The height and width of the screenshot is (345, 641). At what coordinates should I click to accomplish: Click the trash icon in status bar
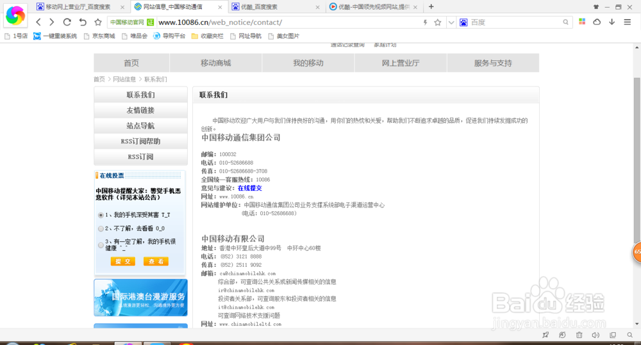[579, 335]
